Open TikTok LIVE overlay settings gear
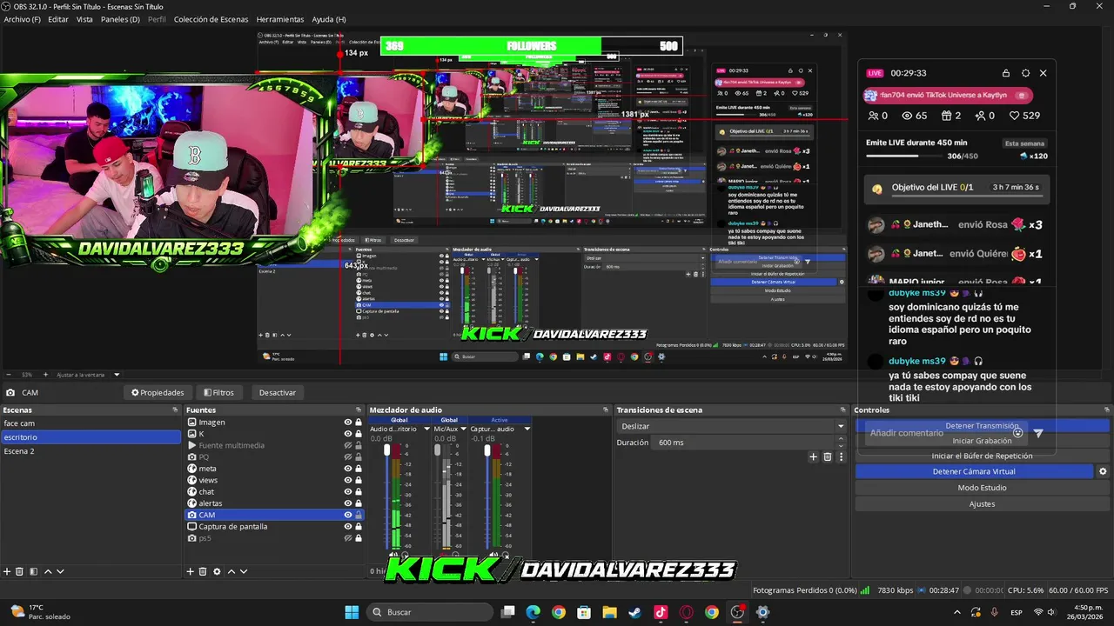Image resolution: width=1114 pixels, height=626 pixels. 1025,73
